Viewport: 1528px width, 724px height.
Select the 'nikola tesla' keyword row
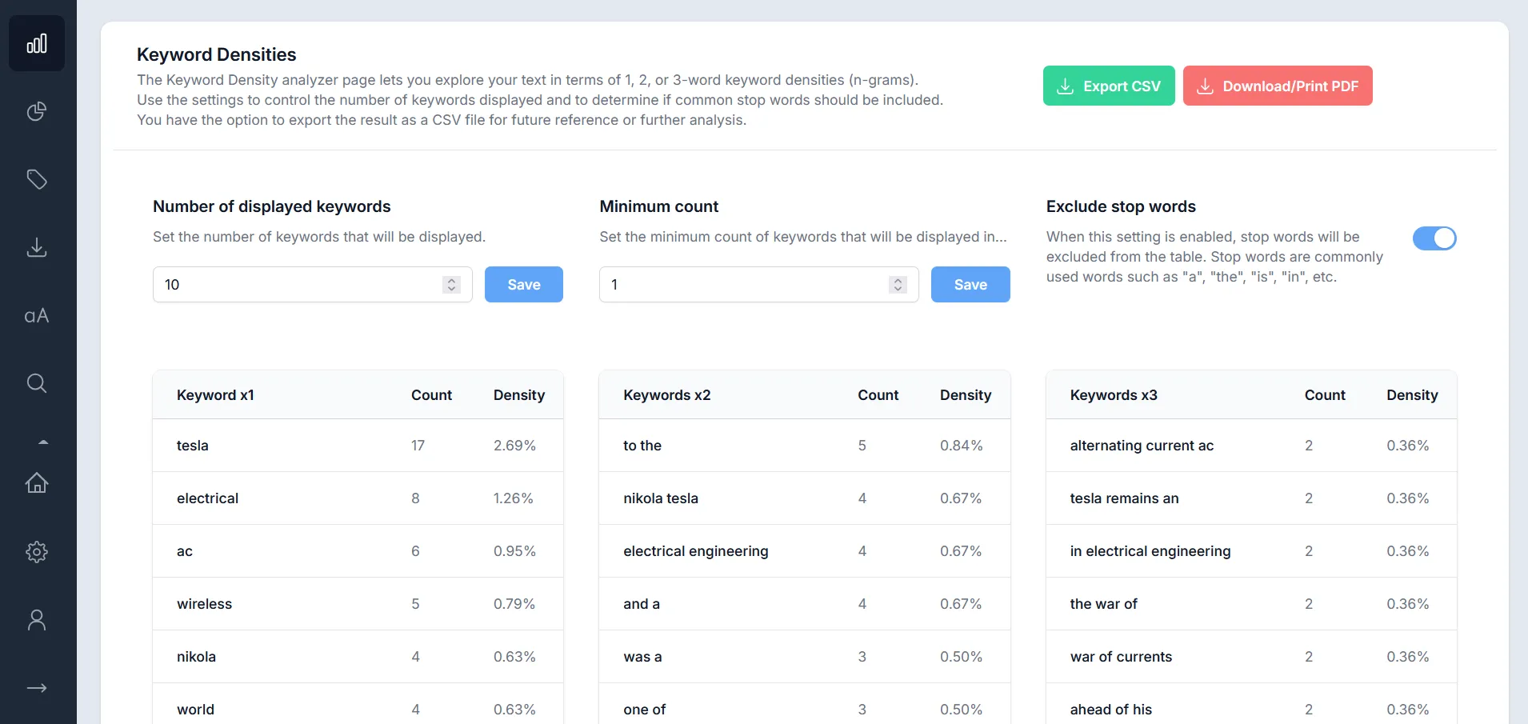[805, 498]
